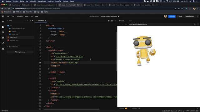
Task: Open the editor more-options ellipsis
Action: (115, 21)
